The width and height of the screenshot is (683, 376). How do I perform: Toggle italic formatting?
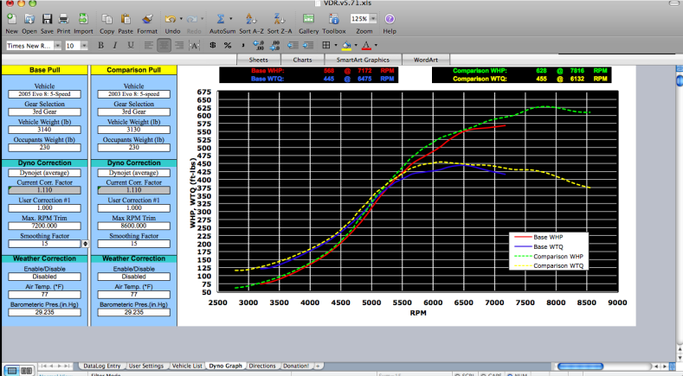tap(115, 45)
